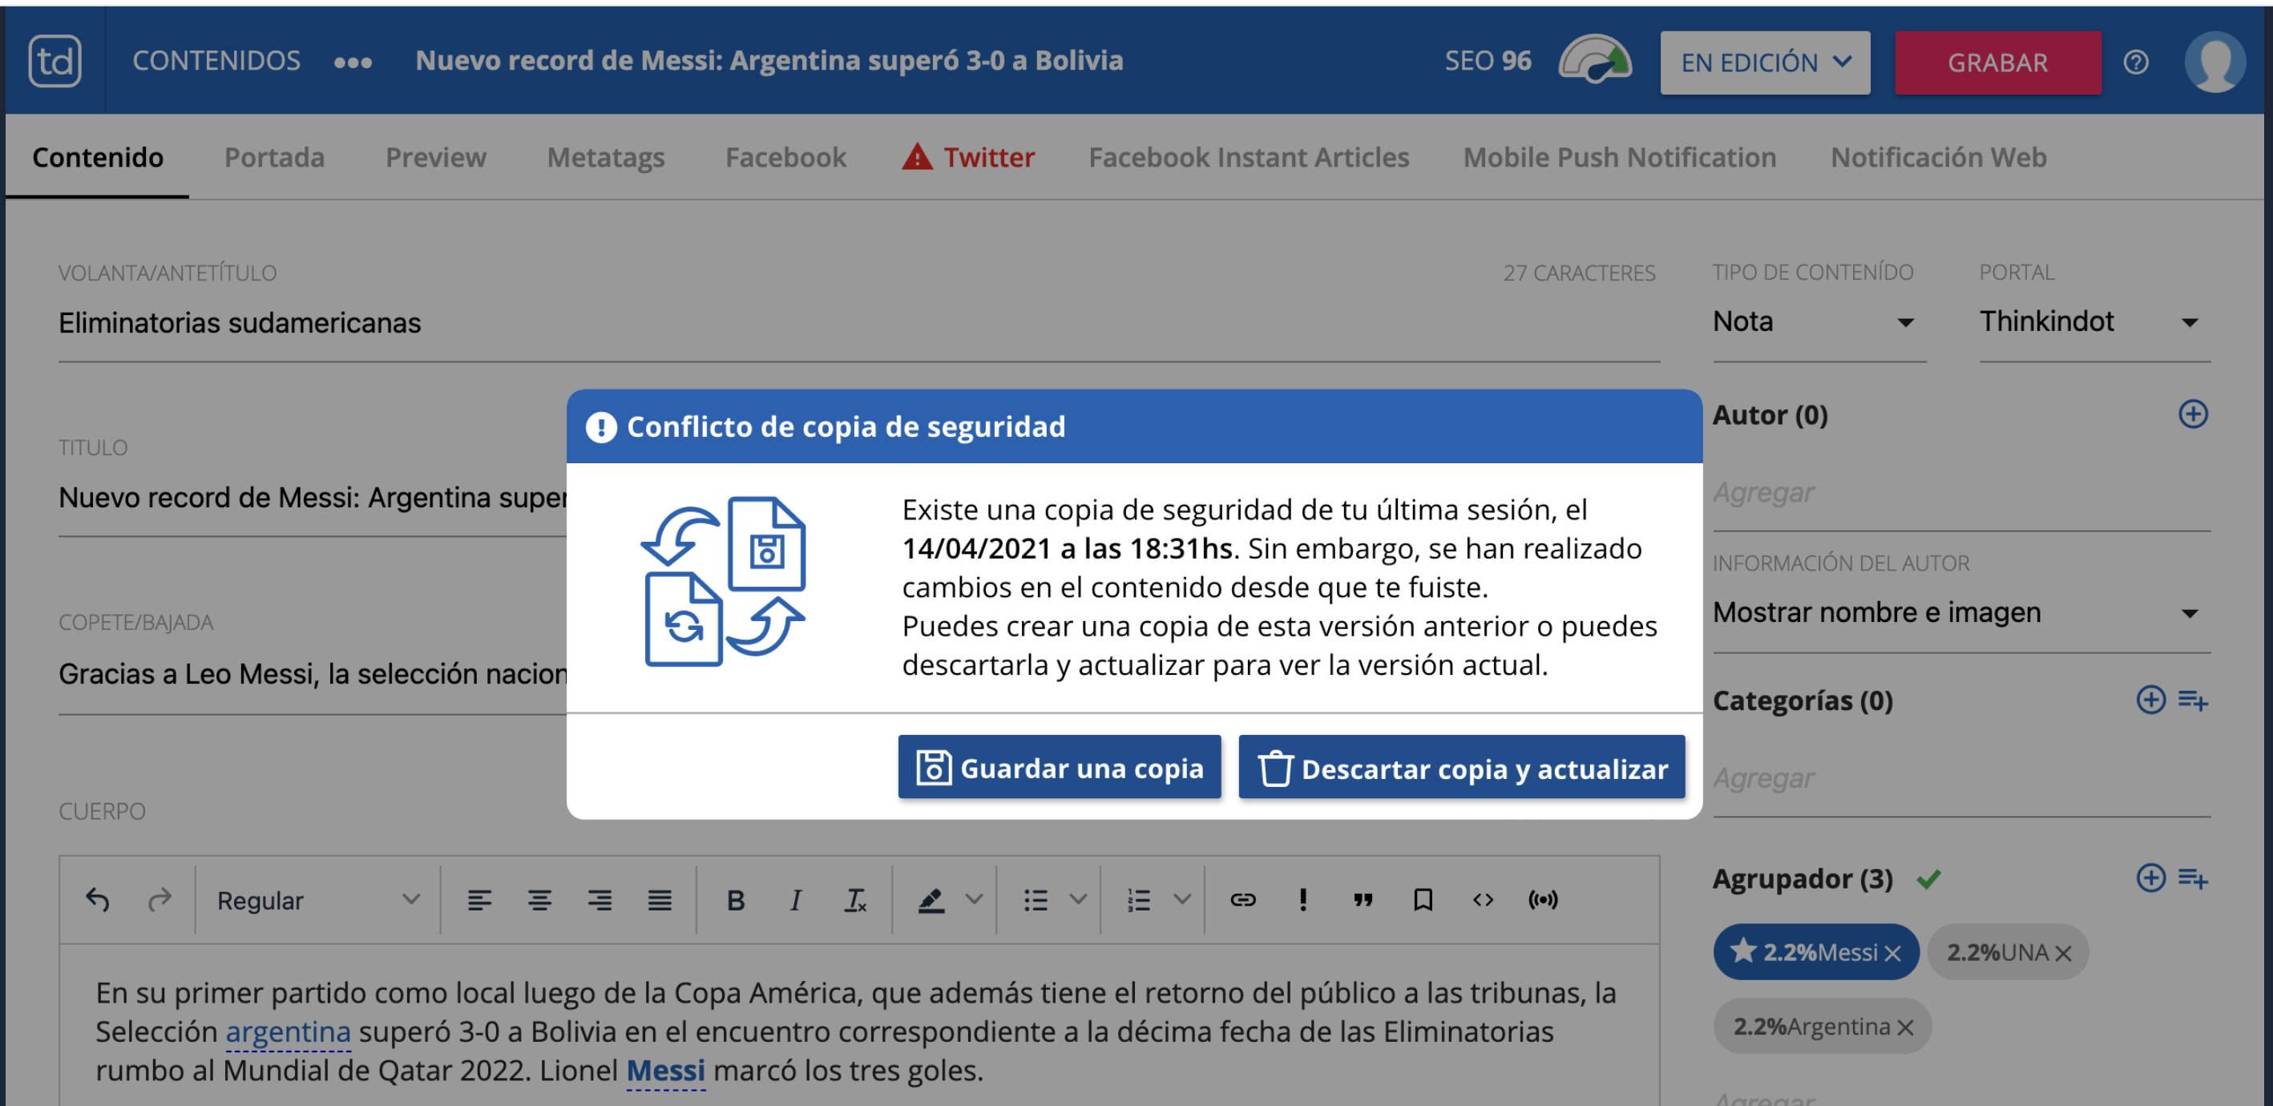Click Descartar copia y actualizar button
This screenshot has width=2273, height=1106.
(x=1461, y=767)
